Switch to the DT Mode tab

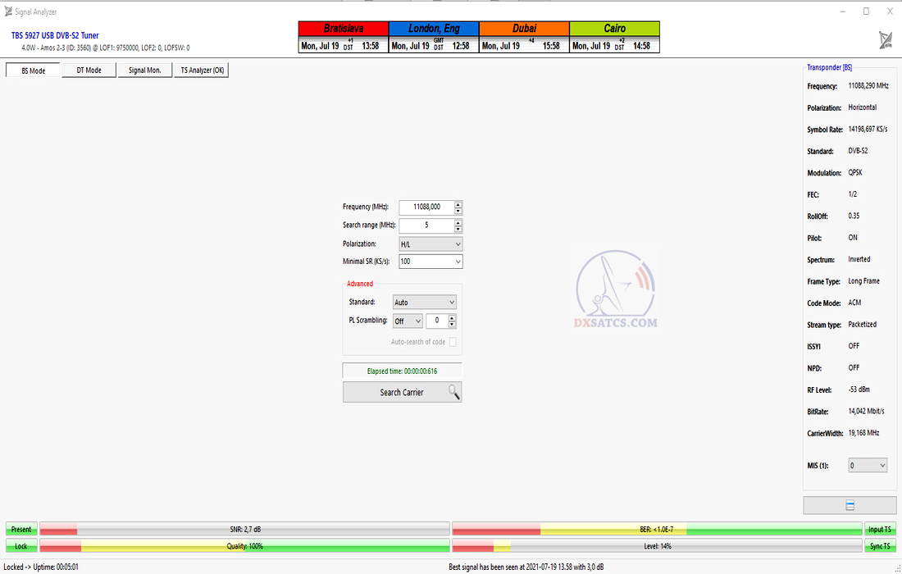point(89,71)
